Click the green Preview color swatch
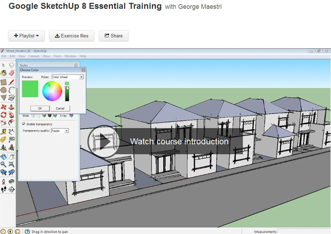331x234 pixels. 30,89
